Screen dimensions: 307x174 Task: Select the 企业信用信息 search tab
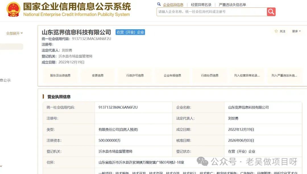(x=173, y=5)
